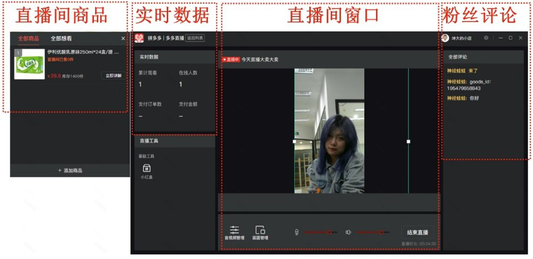
Task: Maximize the 多多直播 window
Action: tap(510, 38)
